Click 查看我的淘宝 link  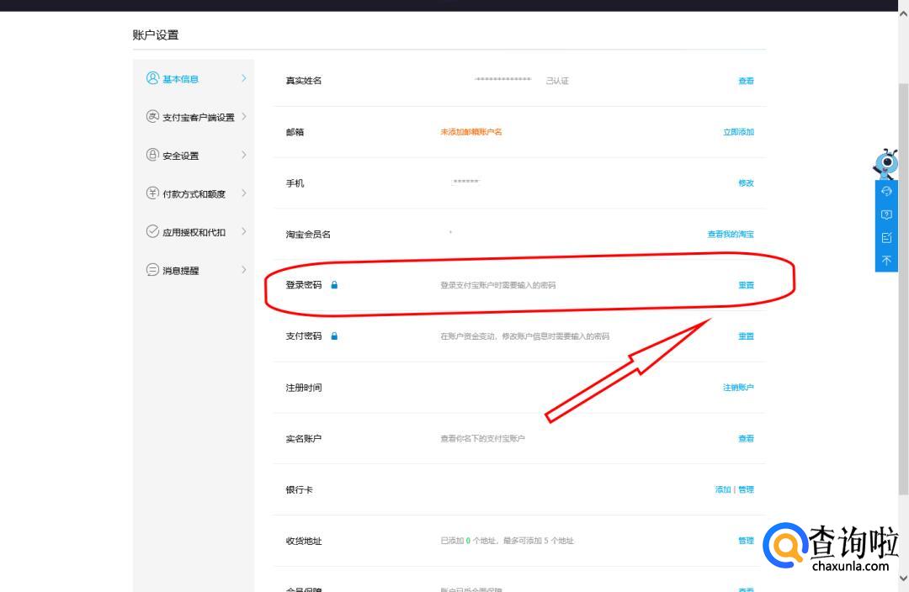click(731, 234)
